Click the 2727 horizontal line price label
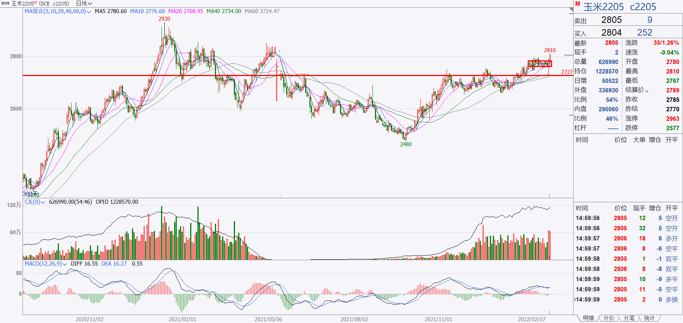This screenshot has width=683, height=323. 567,72
